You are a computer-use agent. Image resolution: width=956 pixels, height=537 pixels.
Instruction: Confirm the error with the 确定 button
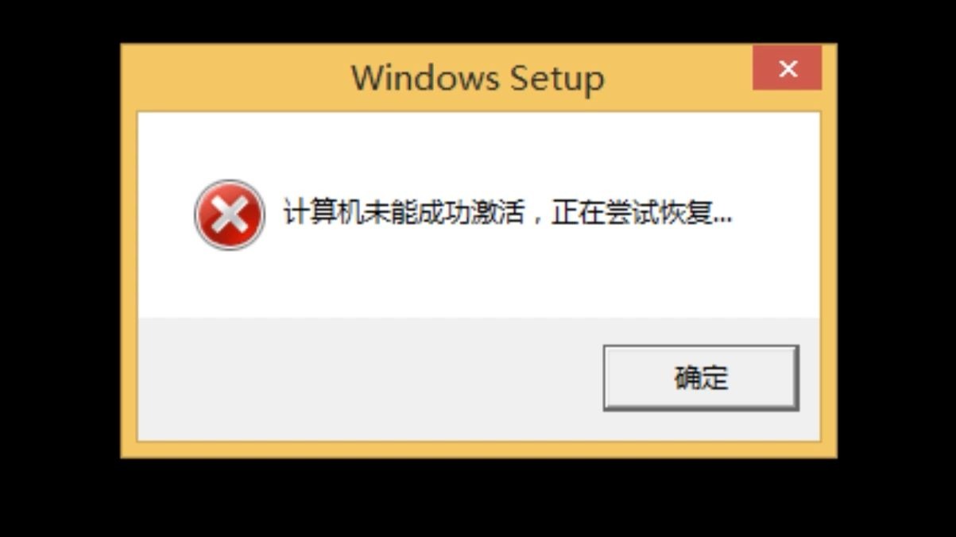click(x=701, y=377)
